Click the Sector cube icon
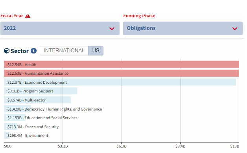The image size is (247, 153). point(7,51)
